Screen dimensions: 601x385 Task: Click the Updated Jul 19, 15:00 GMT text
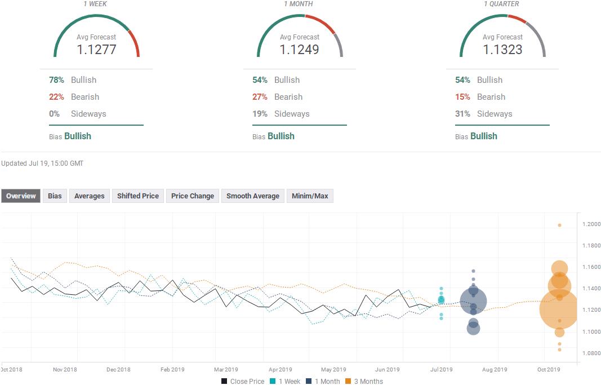(x=42, y=163)
